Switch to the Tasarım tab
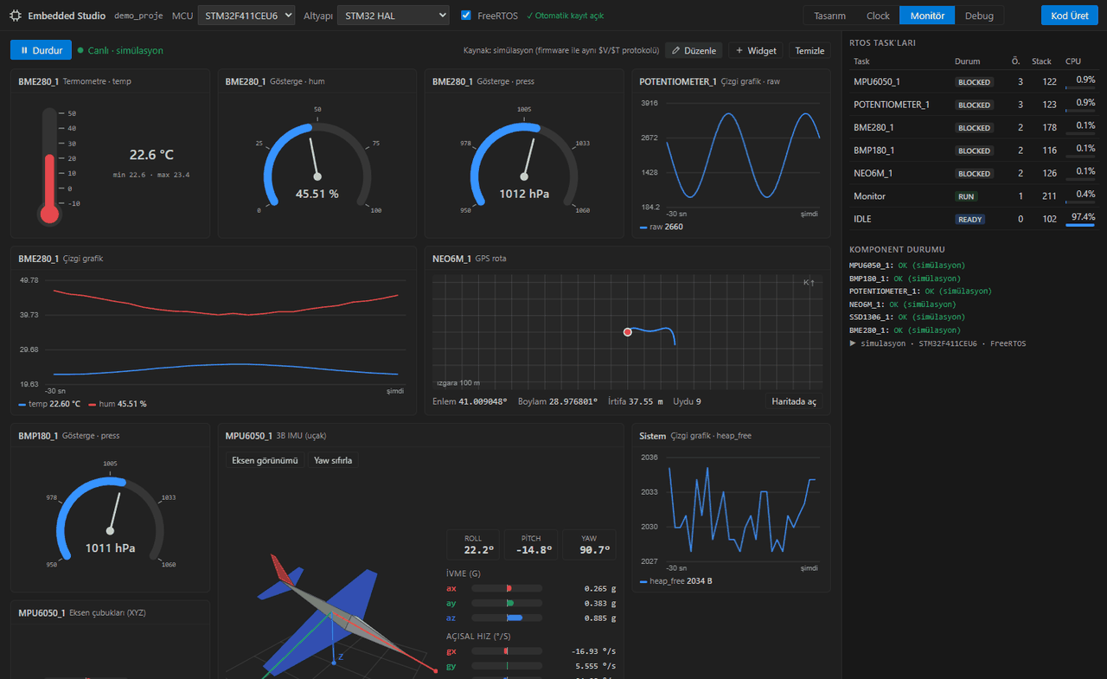The width and height of the screenshot is (1107, 679). (829, 16)
